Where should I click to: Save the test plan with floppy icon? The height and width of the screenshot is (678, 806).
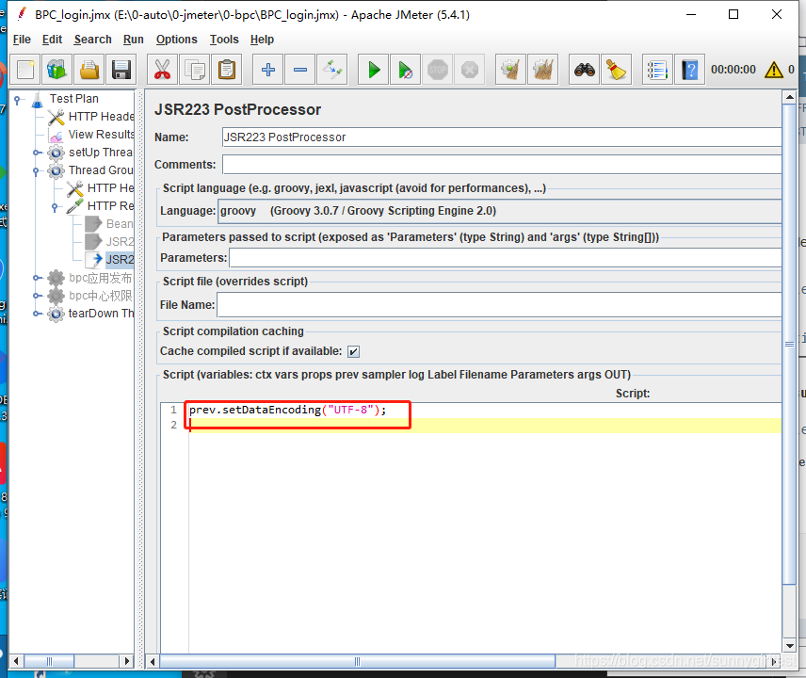(x=121, y=70)
